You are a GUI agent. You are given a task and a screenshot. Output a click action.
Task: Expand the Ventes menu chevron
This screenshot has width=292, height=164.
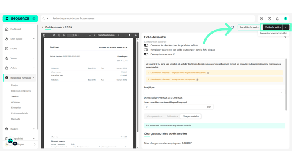34,58
